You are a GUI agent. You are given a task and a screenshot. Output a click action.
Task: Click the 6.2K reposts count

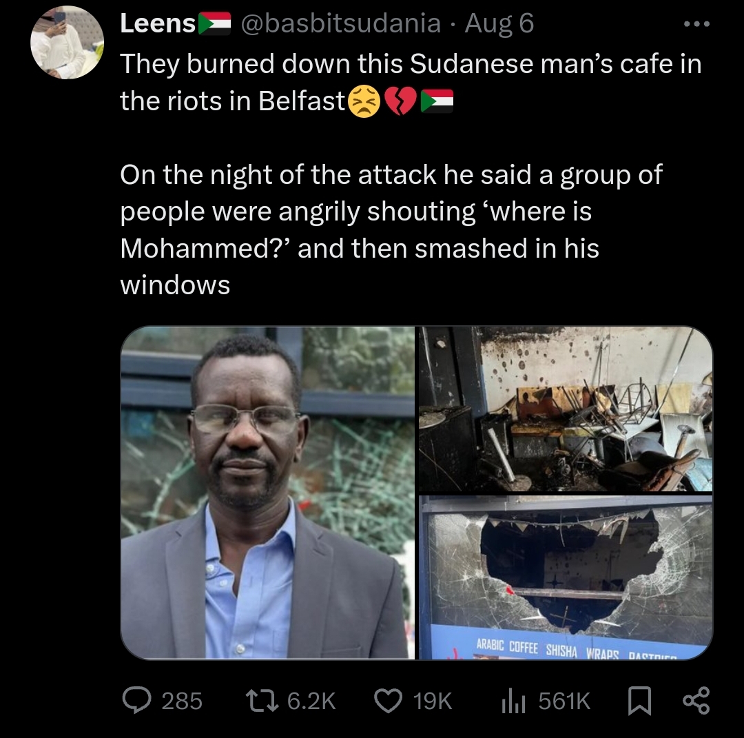pos(311,701)
